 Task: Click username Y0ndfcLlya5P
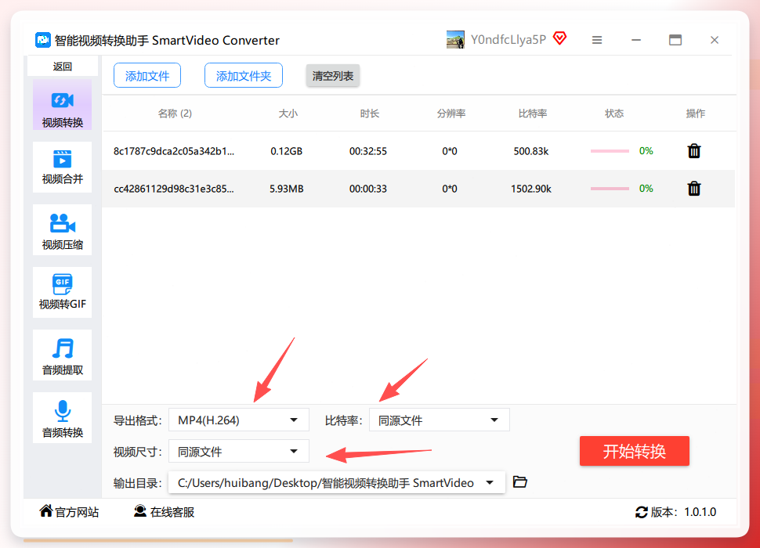point(508,40)
